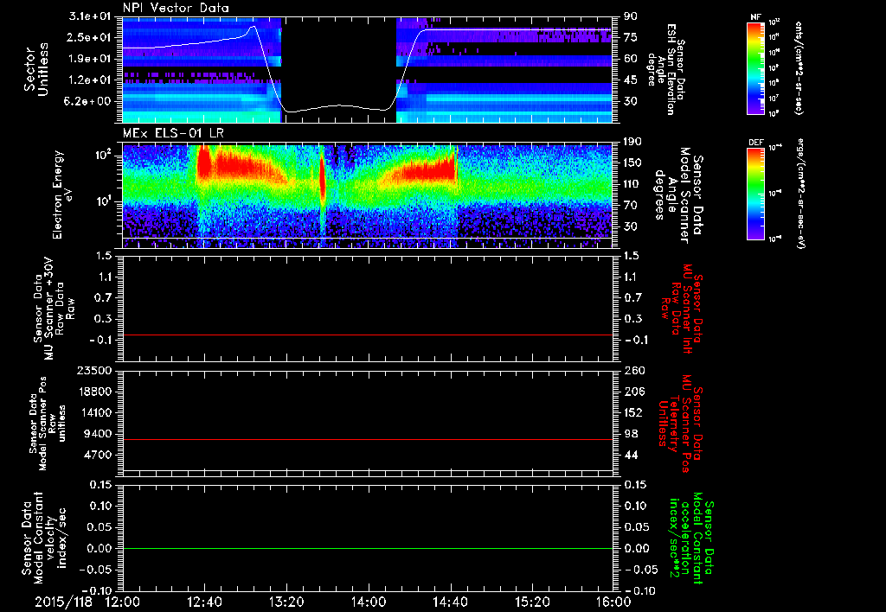Screen dimensions: 886x612
Task: Click the 'cnts/(cm**2-sr-sec)' NF units label
Action: tap(799, 67)
